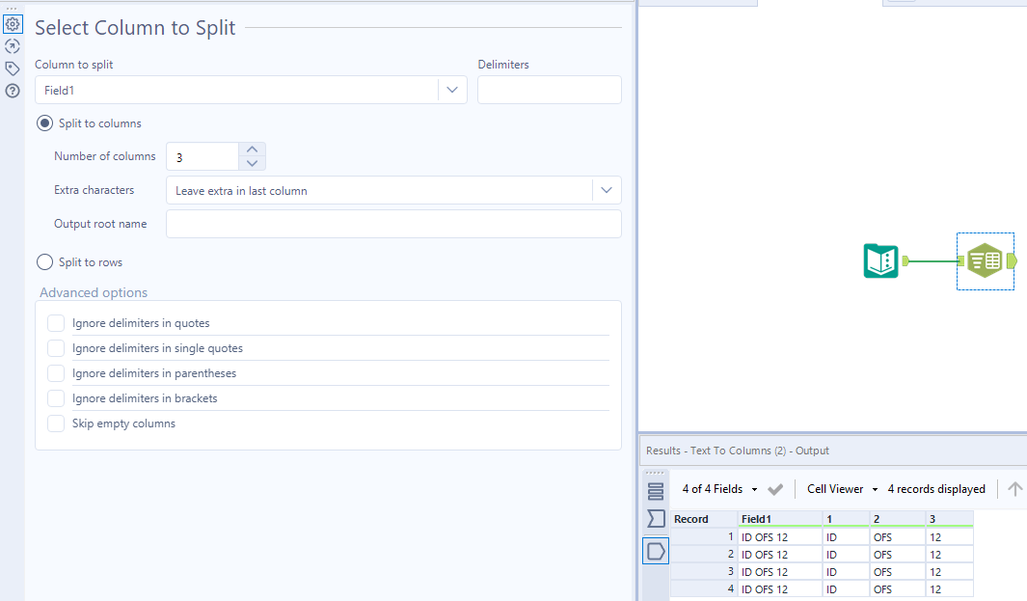
Task: Select the Input Data tool on the canvas
Action: 880,260
